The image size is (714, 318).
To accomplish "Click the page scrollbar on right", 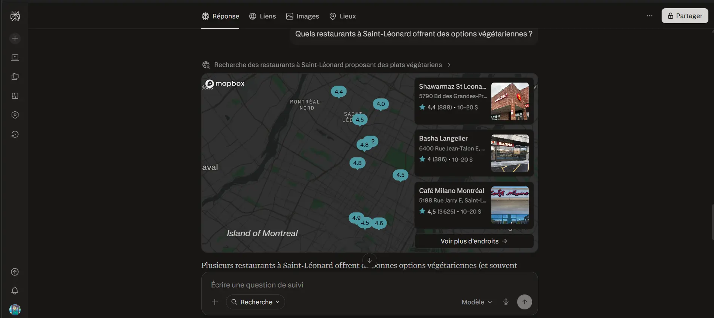I will coord(713,222).
